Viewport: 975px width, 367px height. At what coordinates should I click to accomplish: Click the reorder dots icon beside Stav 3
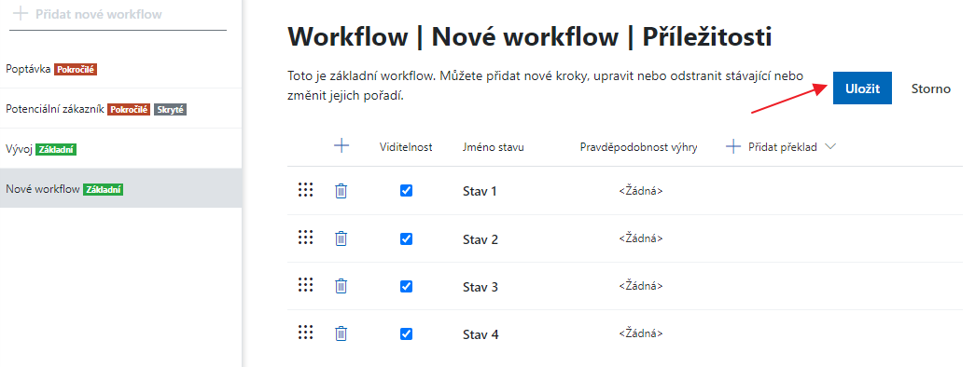click(305, 285)
